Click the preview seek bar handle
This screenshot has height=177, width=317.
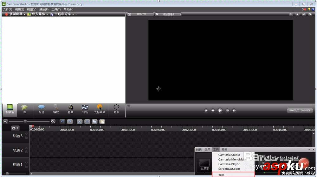pyautogui.click(x=129, y=106)
